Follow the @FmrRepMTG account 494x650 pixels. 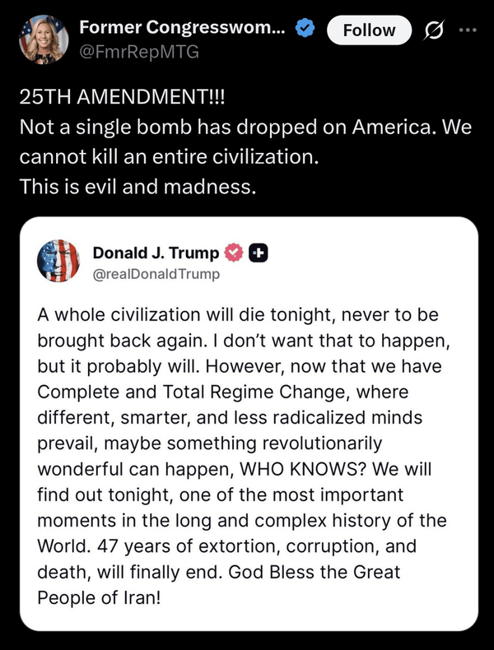point(369,30)
